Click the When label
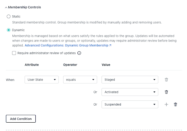Image resolution: width=187 pixels, height=131 pixels. tap(10, 80)
